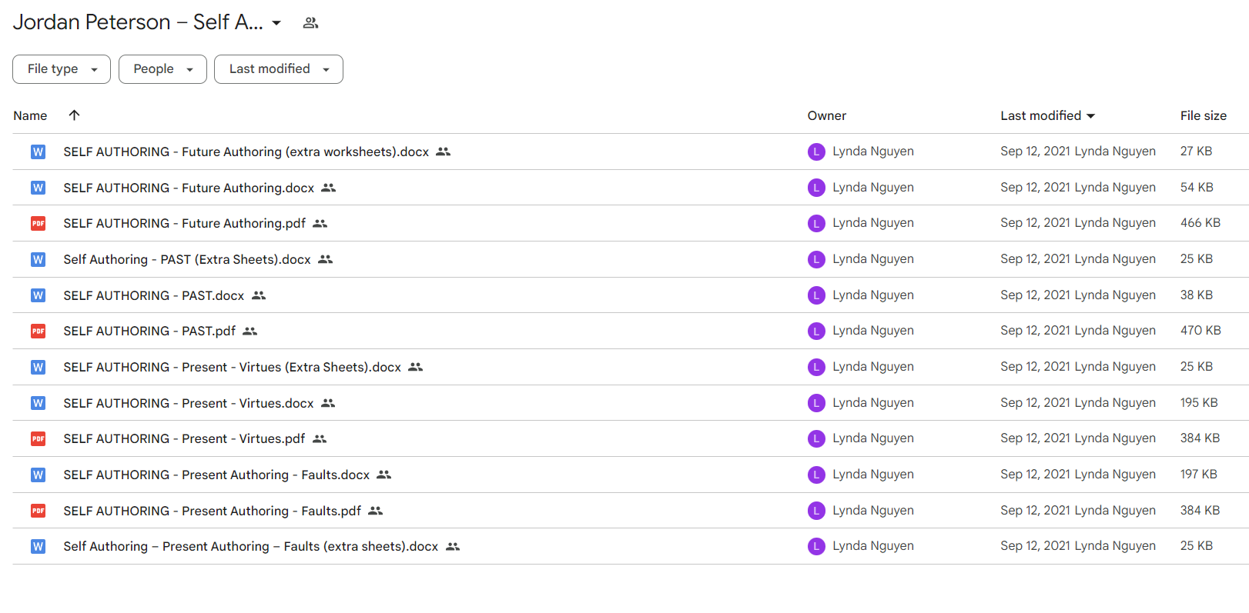
Task: Click the 466 KB file size value
Action: click(x=1200, y=223)
